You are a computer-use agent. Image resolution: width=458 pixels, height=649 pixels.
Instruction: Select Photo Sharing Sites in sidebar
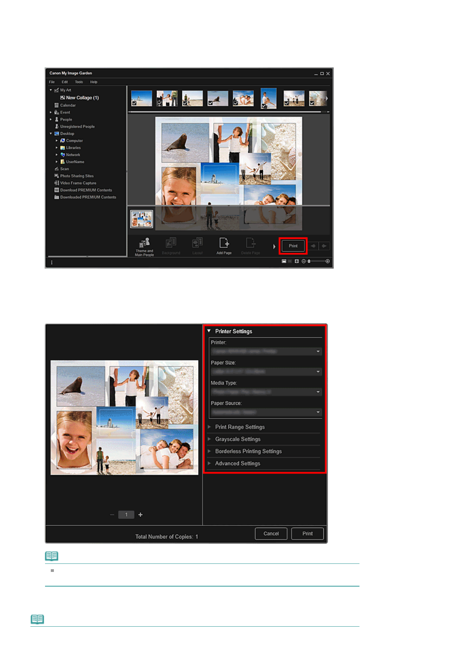(x=77, y=176)
